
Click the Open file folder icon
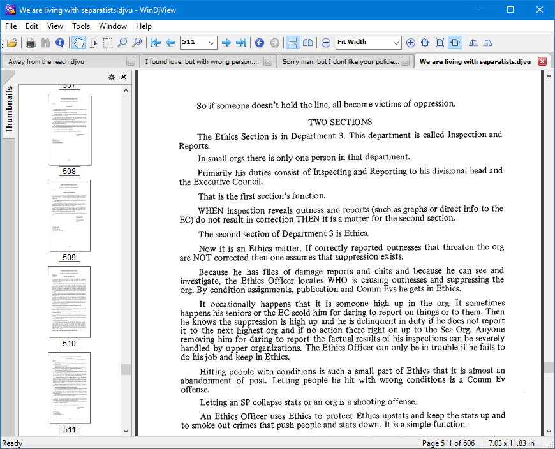click(12, 43)
